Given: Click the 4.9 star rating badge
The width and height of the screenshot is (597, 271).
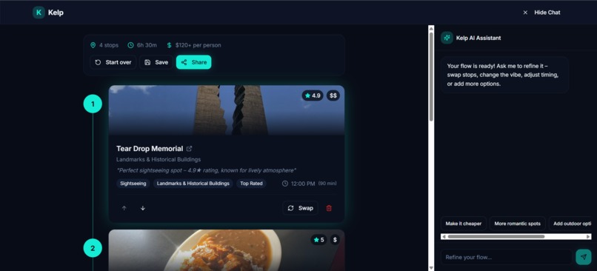Looking at the screenshot, I should point(313,96).
